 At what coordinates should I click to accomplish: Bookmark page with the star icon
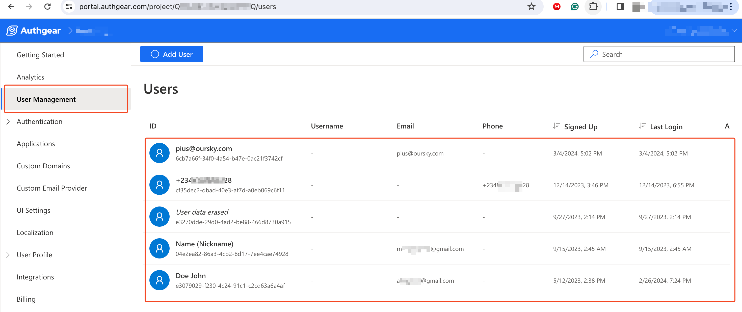[x=532, y=6]
